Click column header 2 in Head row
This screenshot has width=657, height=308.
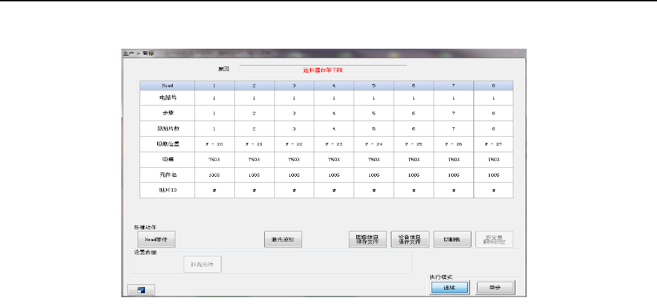coord(255,85)
